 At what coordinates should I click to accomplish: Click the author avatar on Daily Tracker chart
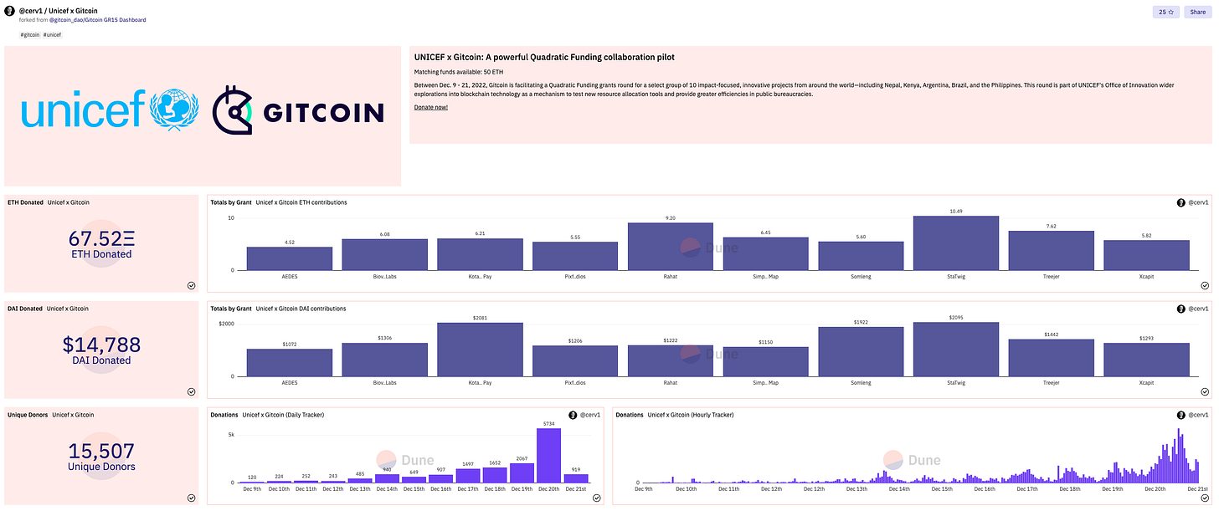[573, 415]
